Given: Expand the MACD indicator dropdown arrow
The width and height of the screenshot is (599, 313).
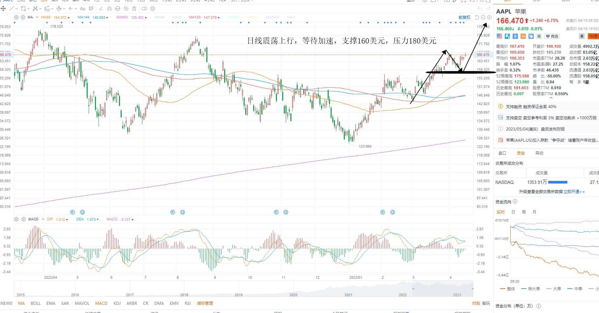Looking at the screenshot, I should point(43,219).
